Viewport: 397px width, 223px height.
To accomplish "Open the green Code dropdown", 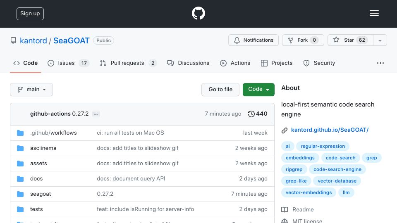I will click(x=258, y=90).
